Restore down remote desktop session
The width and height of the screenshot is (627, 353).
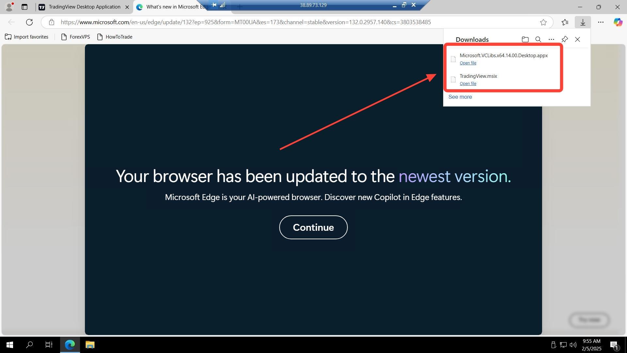[404, 5]
